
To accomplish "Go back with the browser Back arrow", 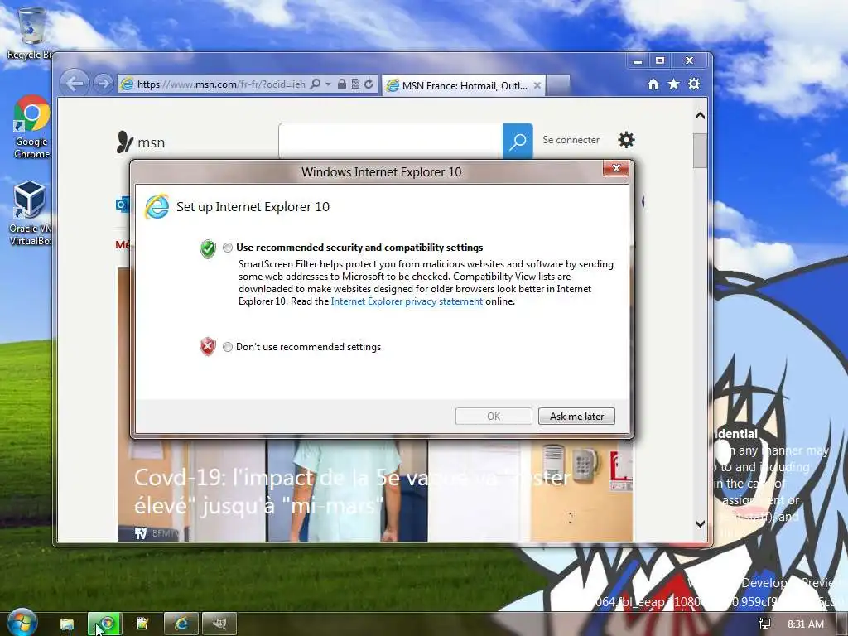I will (75, 84).
